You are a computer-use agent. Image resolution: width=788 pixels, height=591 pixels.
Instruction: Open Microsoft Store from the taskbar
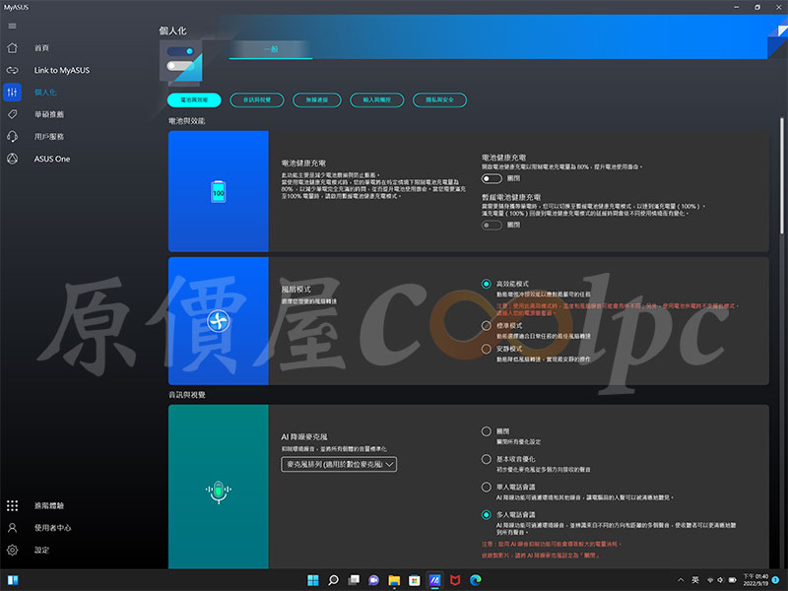click(x=414, y=580)
